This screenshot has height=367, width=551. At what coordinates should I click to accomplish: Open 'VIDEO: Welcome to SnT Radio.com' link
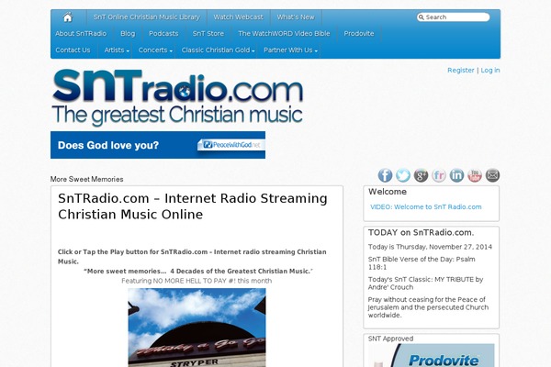(426, 207)
